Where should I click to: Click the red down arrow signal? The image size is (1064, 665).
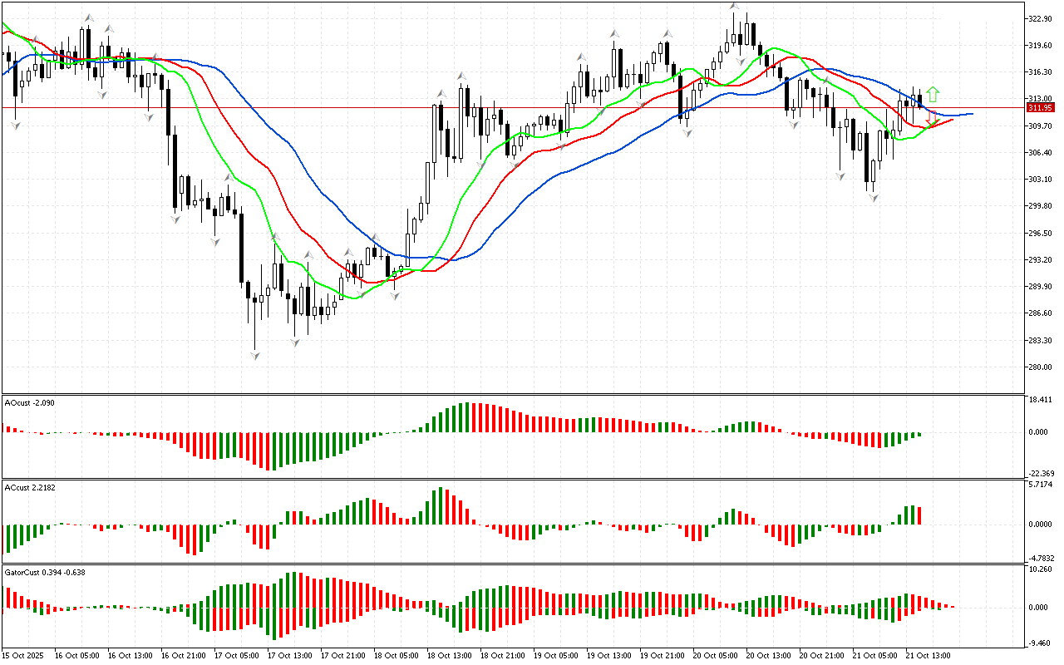[933, 119]
